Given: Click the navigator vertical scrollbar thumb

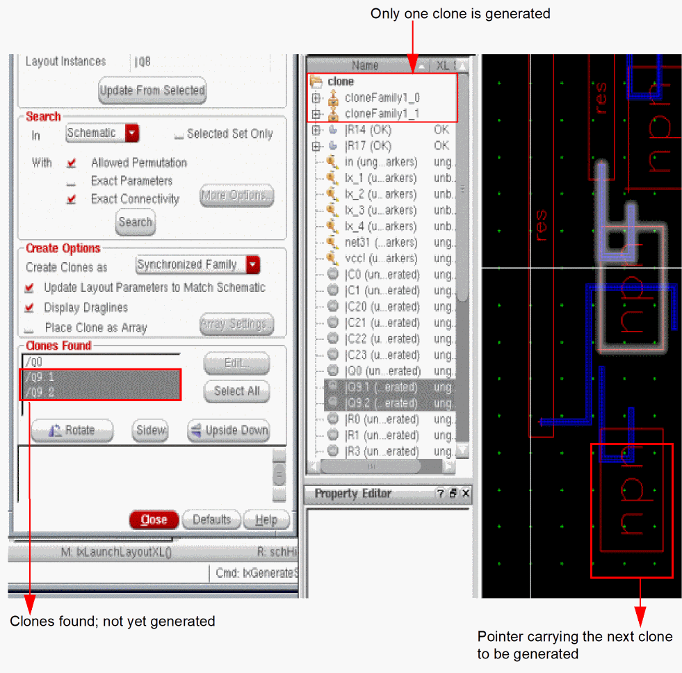Looking at the screenshot, I should (464, 187).
